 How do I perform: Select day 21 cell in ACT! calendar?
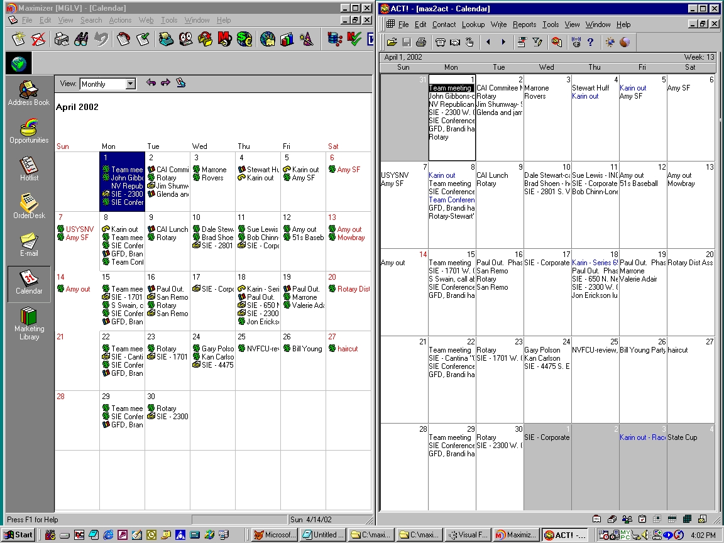(x=404, y=380)
